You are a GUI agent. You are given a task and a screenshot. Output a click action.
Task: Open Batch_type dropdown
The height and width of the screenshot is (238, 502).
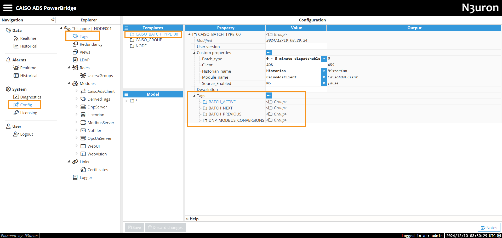point(324,59)
